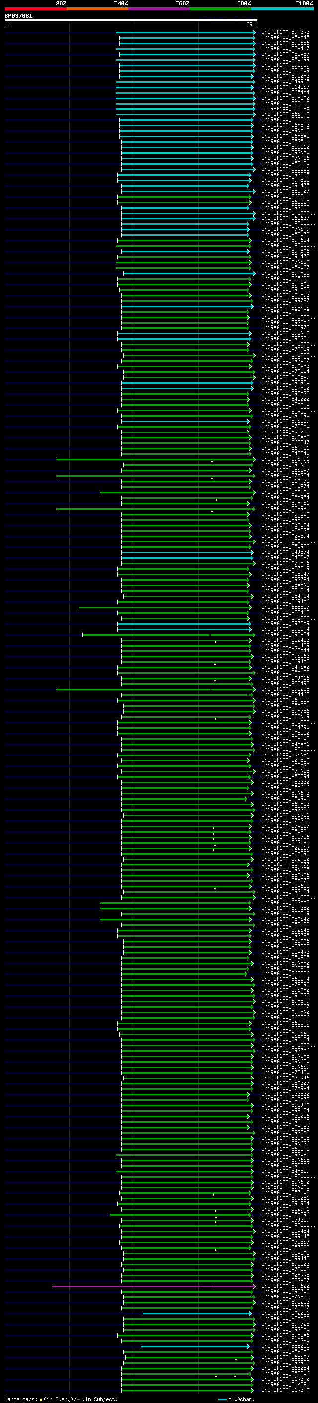The image size is (318, 1403).
Task: Select hit UniRef100_A9NYU8
Action: pyautogui.click(x=285, y=131)
